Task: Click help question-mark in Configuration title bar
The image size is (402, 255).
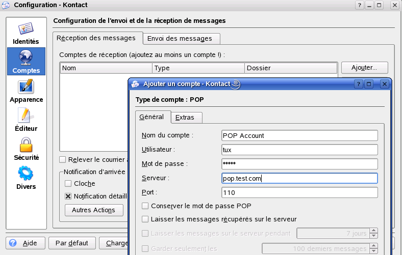Action: 360,5
